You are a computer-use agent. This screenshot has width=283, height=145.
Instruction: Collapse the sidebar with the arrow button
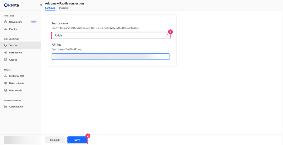(x=41, y=5)
